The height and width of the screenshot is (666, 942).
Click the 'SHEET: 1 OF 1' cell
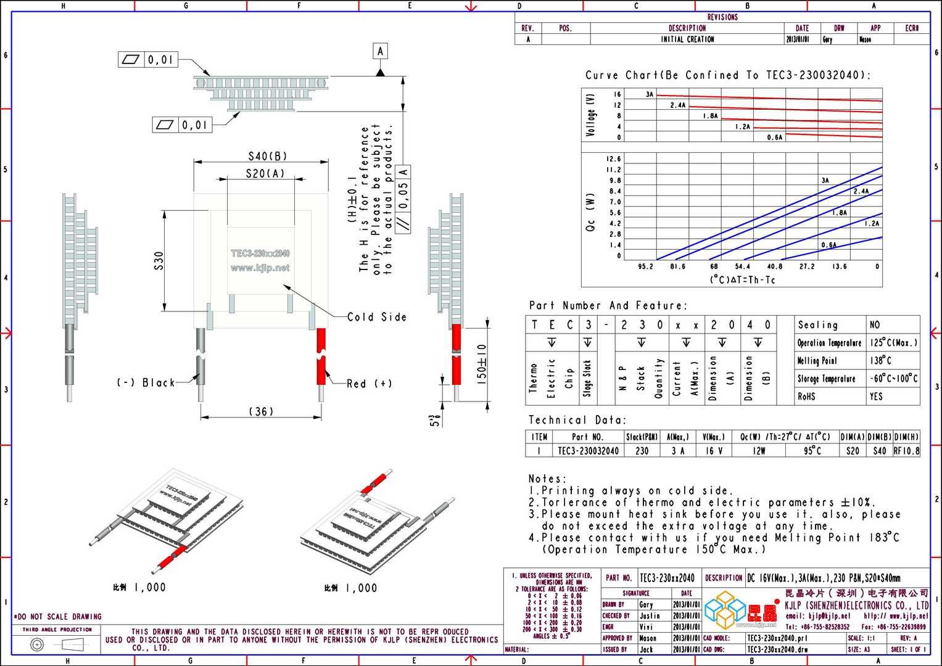click(x=909, y=649)
